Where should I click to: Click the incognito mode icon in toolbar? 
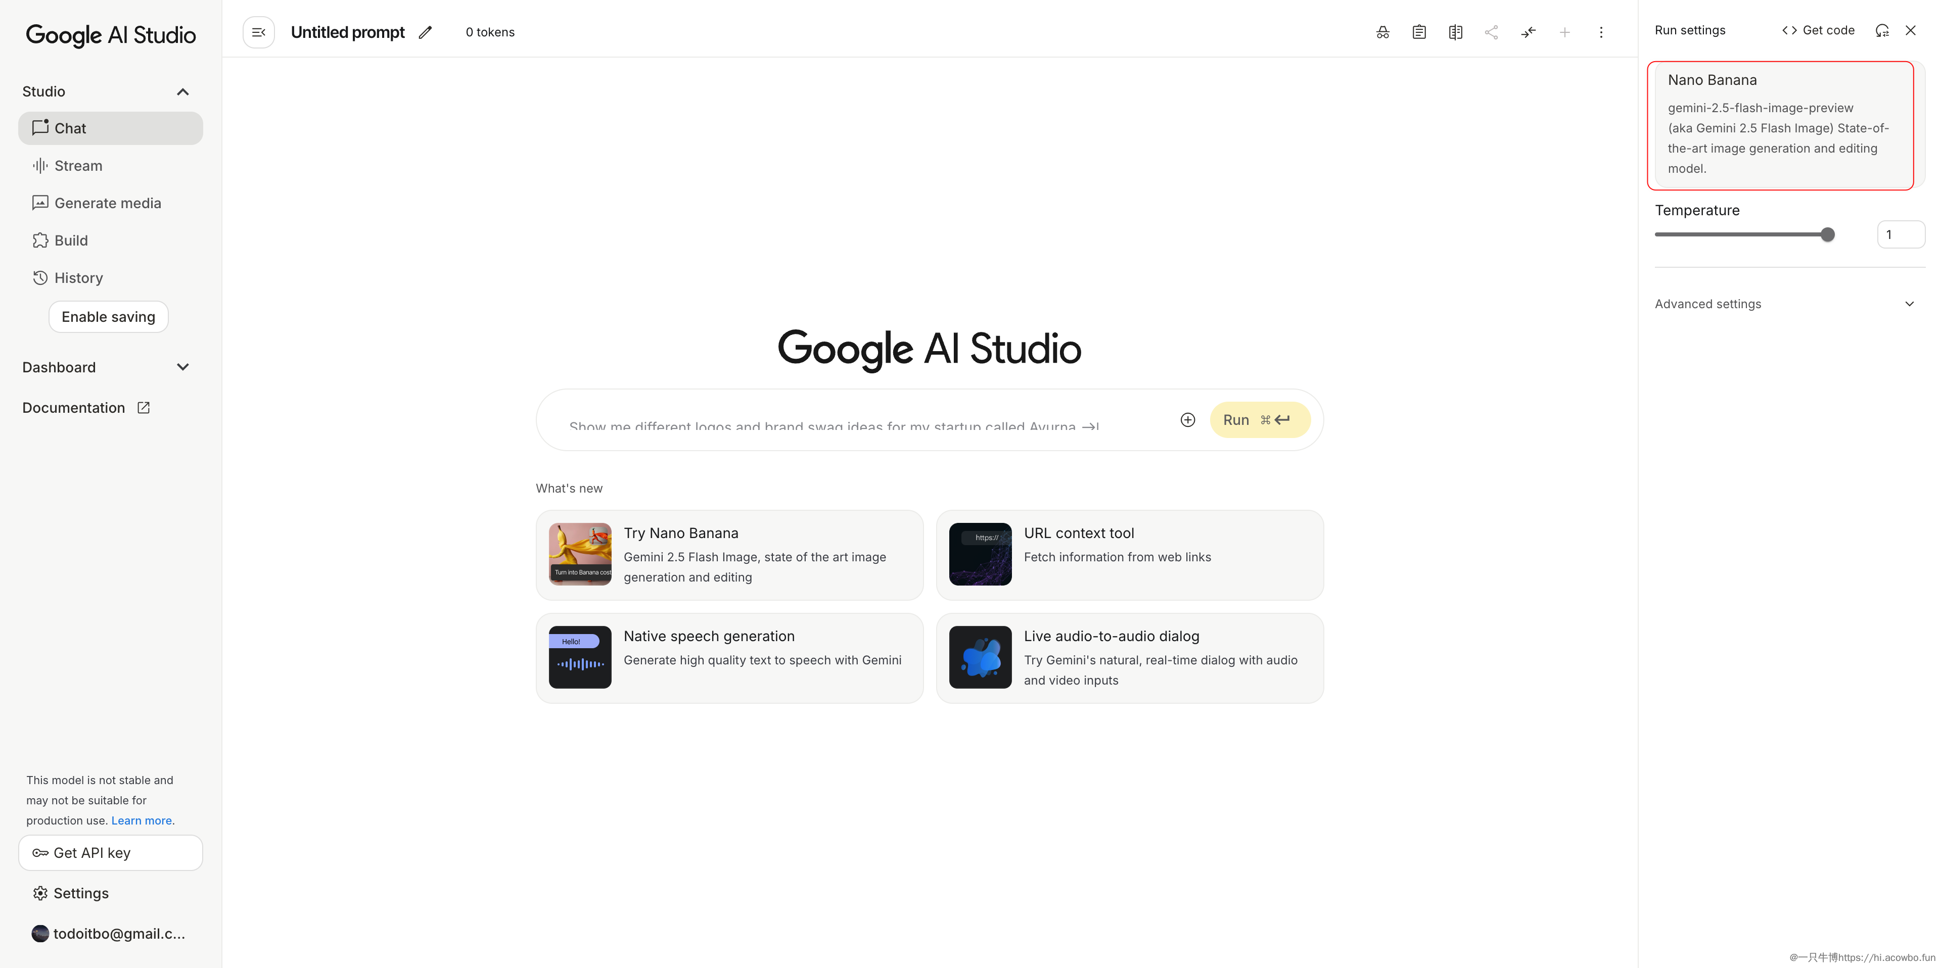(1382, 32)
